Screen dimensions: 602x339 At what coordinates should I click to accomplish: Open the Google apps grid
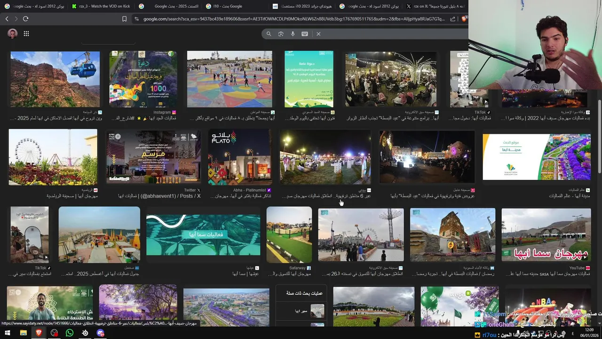point(26,33)
